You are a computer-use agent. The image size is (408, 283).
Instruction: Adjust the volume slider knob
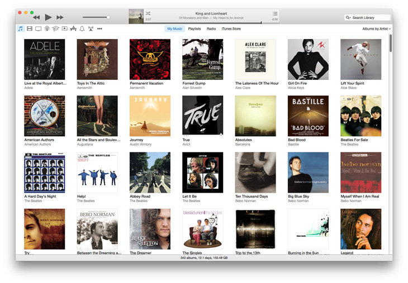click(108, 17)
